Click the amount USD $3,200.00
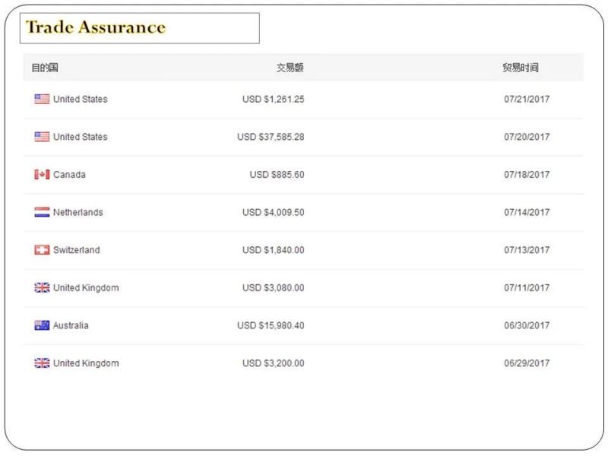The width and height of the screenshot is (608, 456). (x=274, y=363)
